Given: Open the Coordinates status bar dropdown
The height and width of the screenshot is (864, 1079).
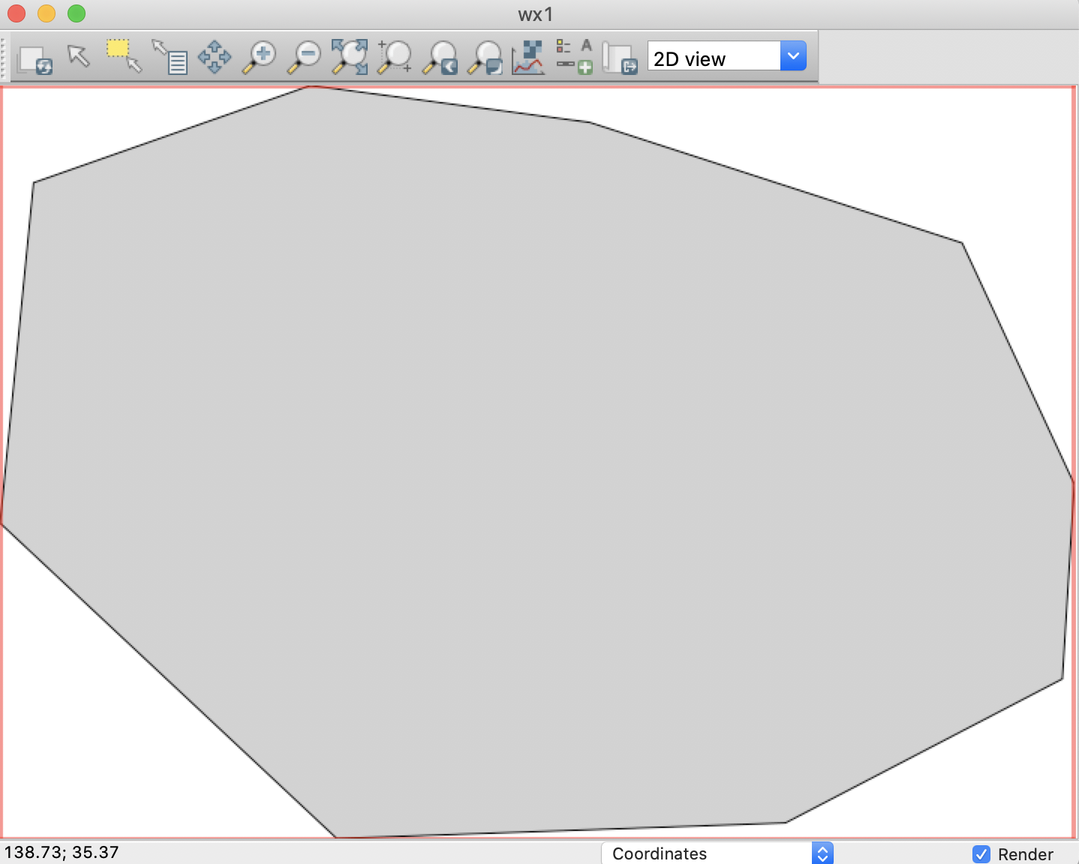Looking at the screenshot, I should pyautogui.click(x=709, y=853).
